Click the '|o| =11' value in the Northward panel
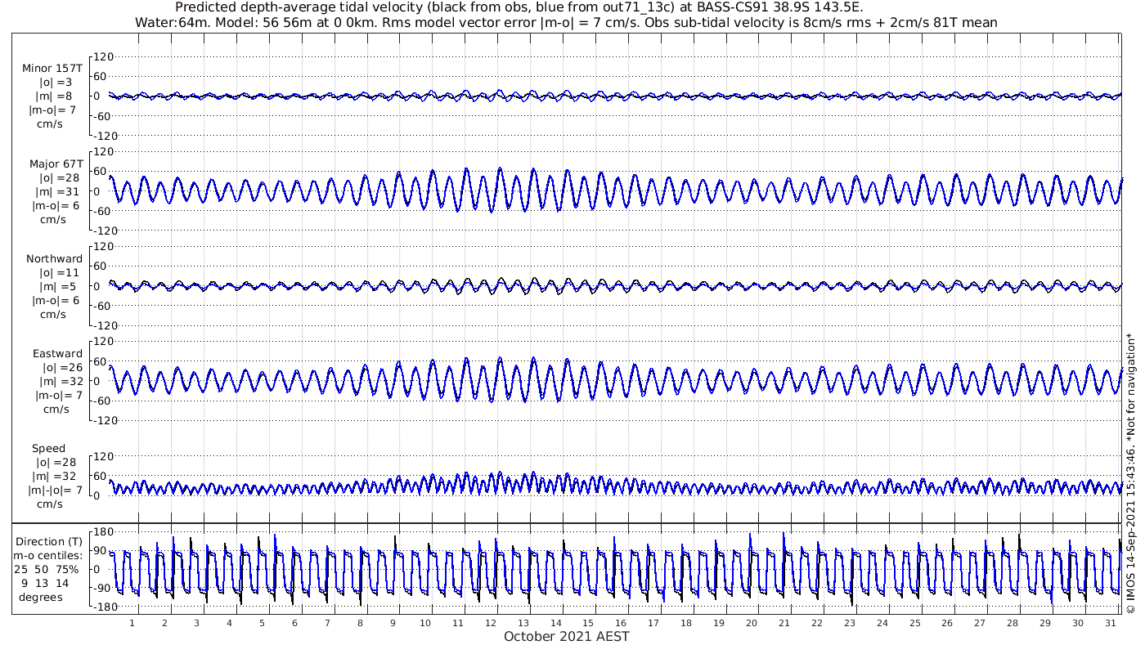 pyautogui.click(x=60, y=272)
